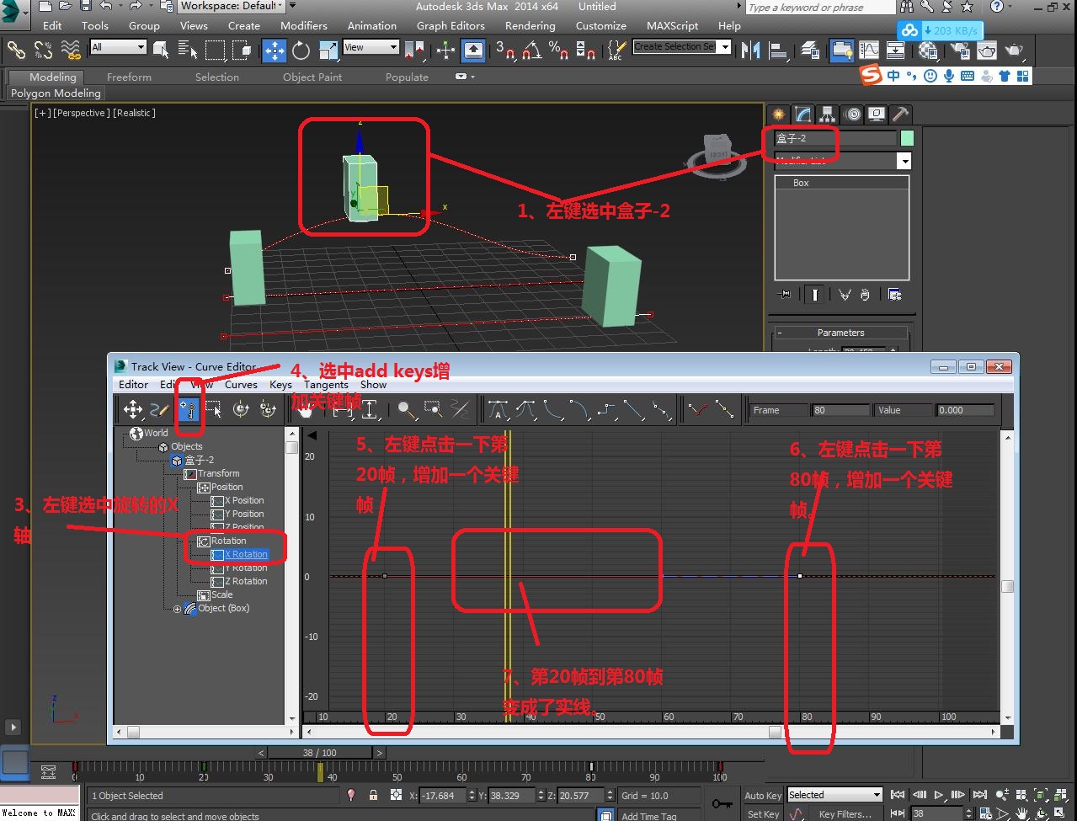Click the Zoom magnifier tool in Curve Editor
The height and width of the screenshot is (821, 1077).
(x=407, y=410)
